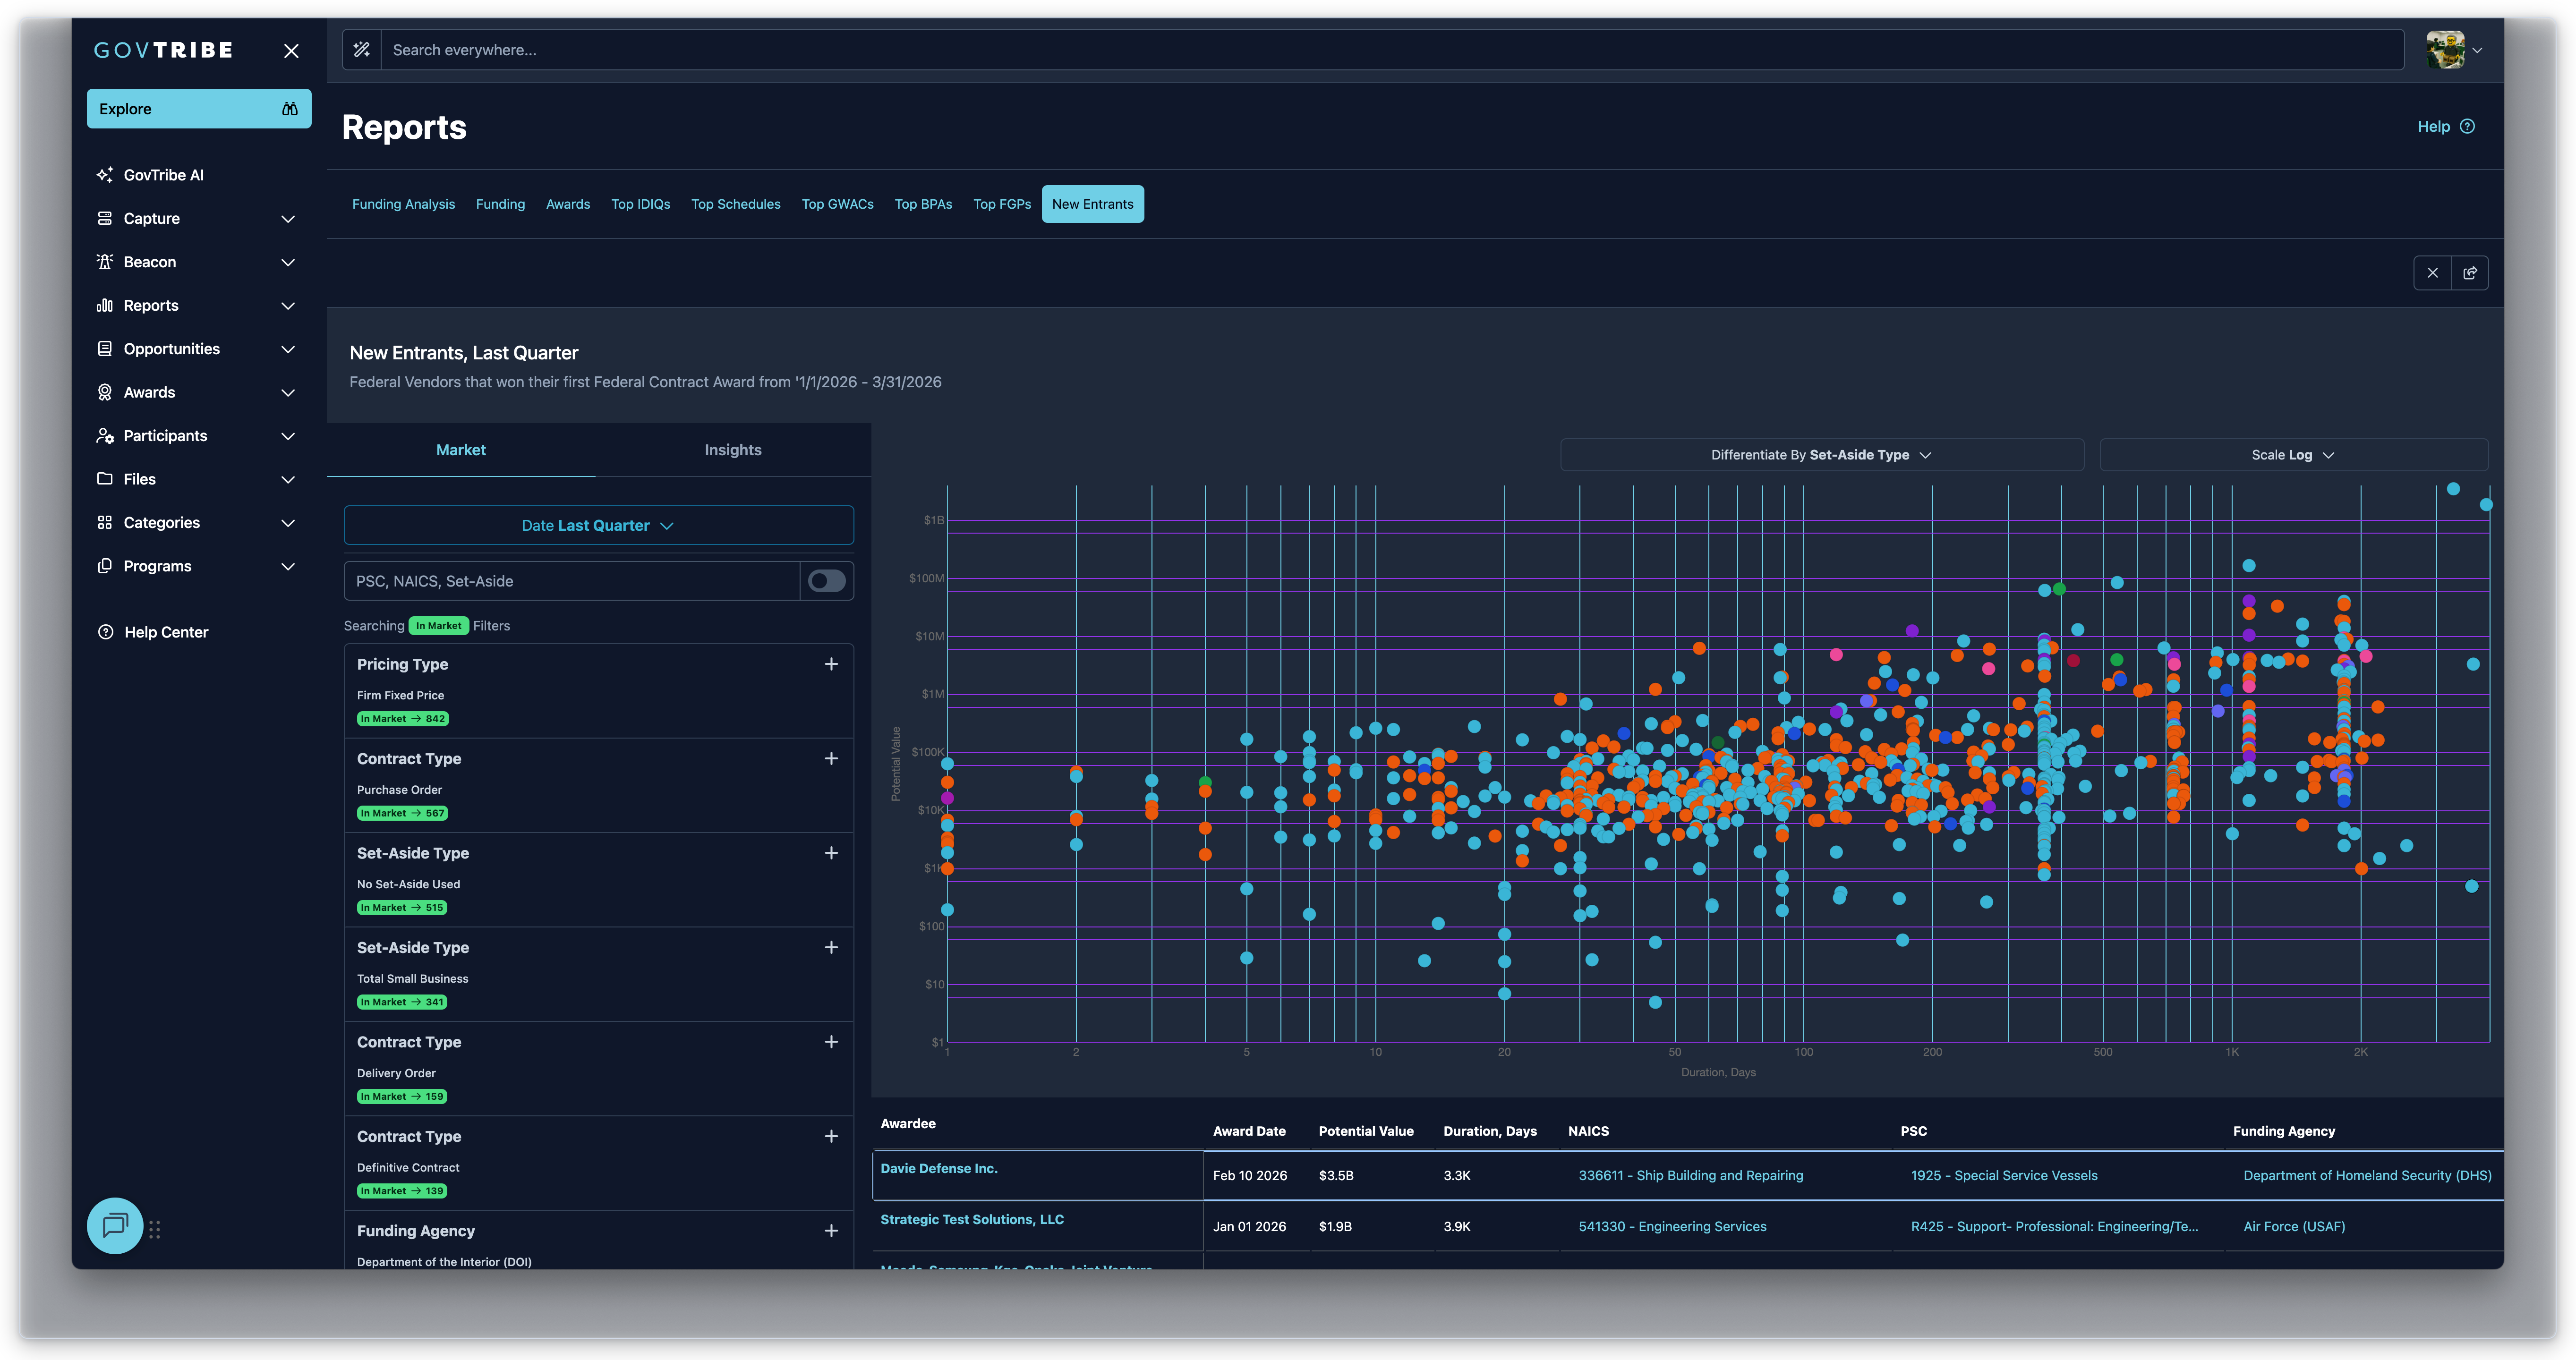
Task: Open Strategic Test Solutions, LLC link
Action: coord(971,1220)
